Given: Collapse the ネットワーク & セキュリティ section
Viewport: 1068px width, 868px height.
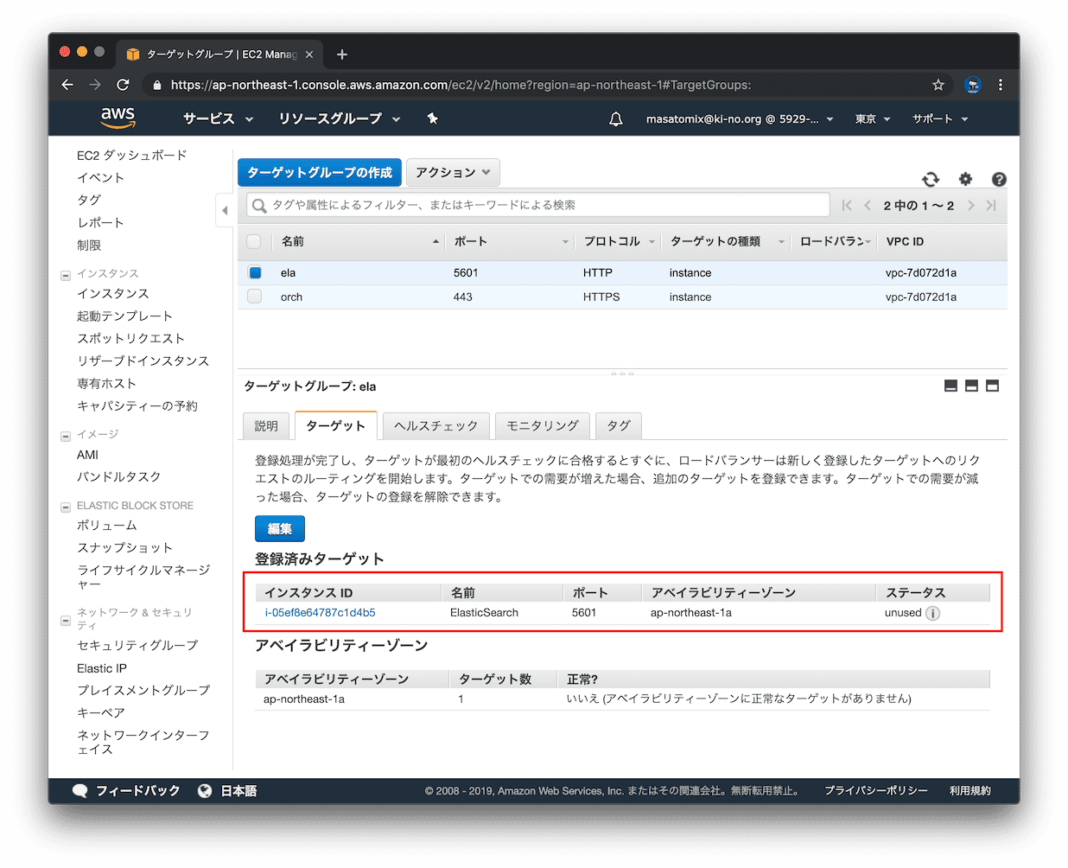Looking at the screenshot, I should (66, 621).
